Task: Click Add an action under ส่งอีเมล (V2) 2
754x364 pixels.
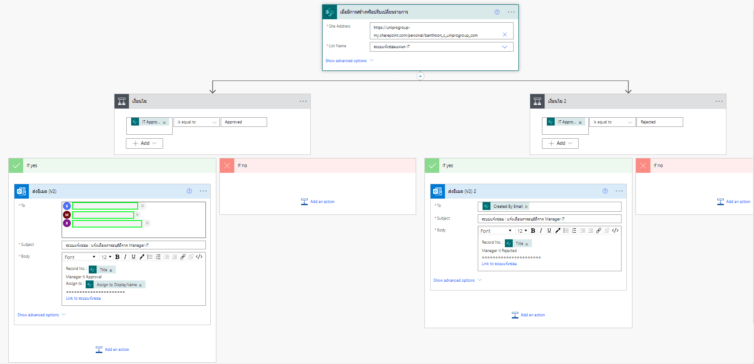Action: 528,315
